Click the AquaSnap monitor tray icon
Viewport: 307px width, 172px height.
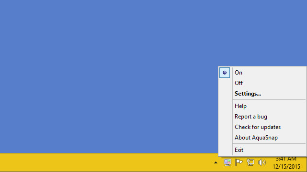(227, 162)
